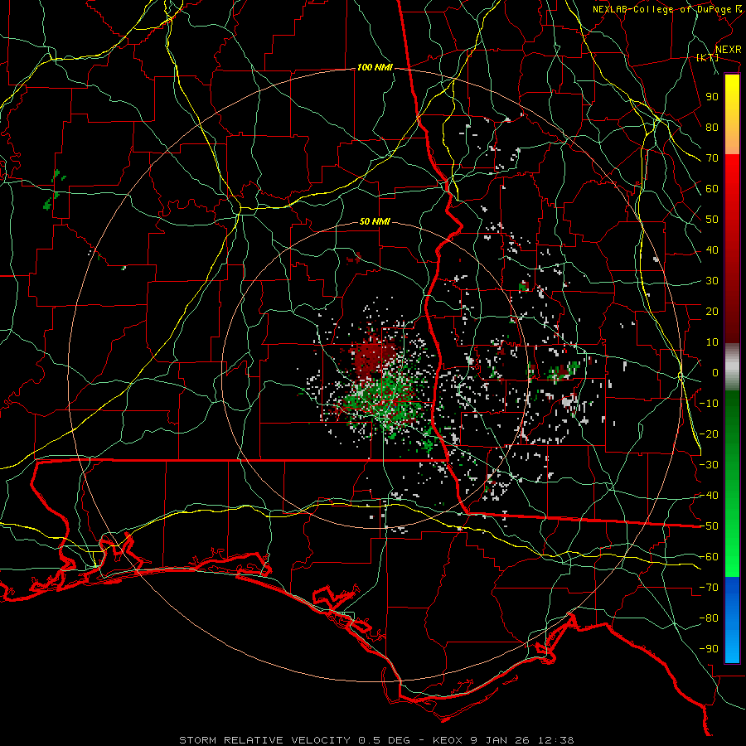The width and height of the screenshot is (746, 746).
Task: Select the -60 value on the velocity scale
Action: point(709,557)
